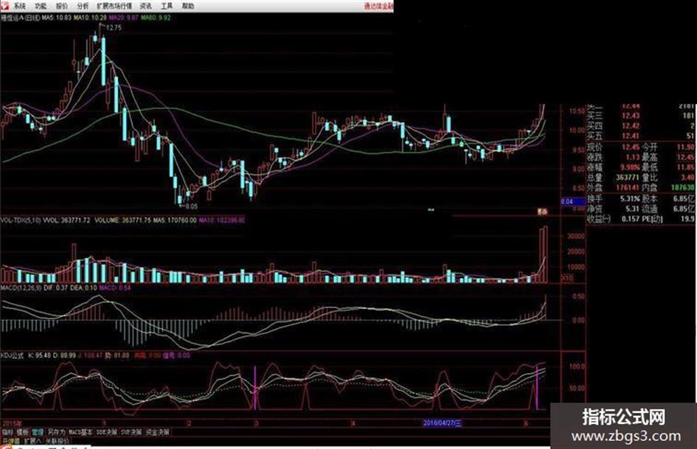
Task: Select the 模板 tab
Action: [23, 431]
